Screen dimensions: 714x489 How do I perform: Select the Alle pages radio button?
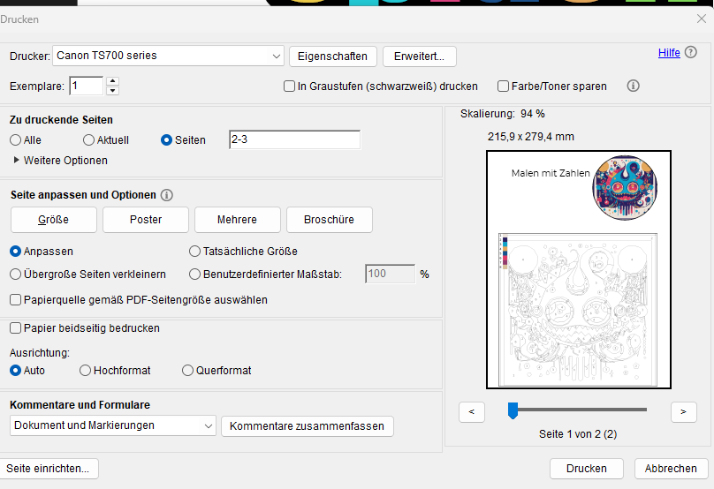tap(16, 140)
